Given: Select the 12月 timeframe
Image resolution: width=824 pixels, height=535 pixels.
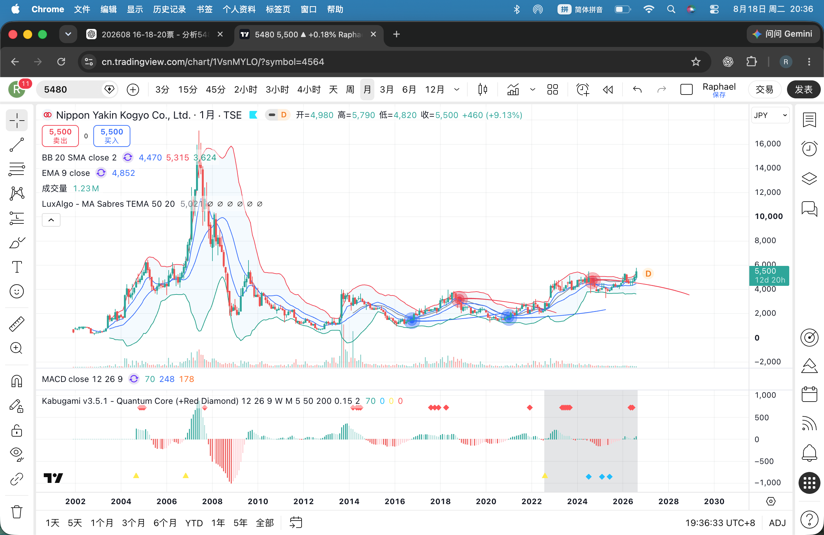Looking at the screenshot, I should tap(435, 90).
